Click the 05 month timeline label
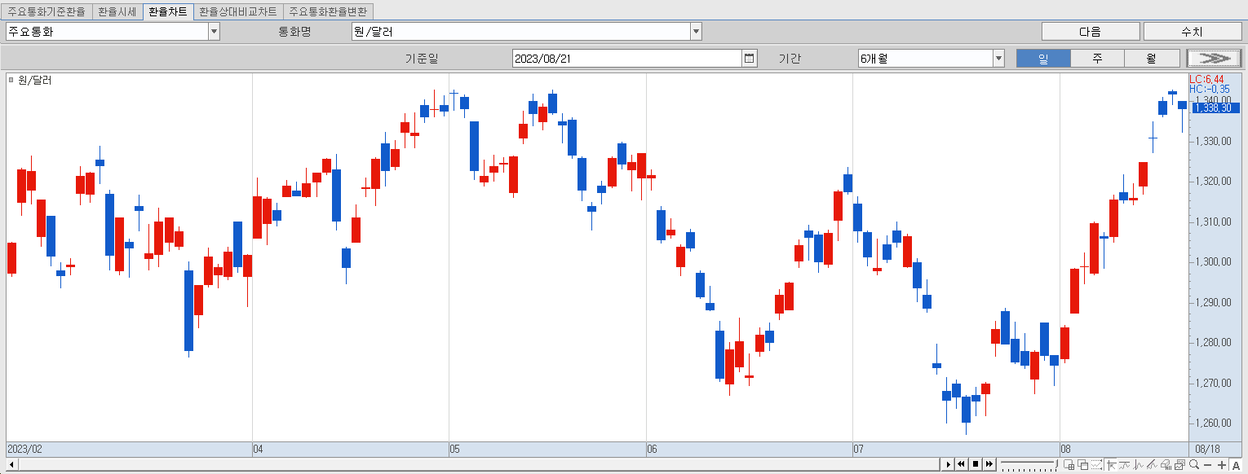 click(x=455, y=449)
